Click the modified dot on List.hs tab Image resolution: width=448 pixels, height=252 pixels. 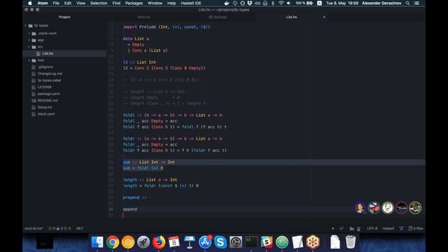324,17
